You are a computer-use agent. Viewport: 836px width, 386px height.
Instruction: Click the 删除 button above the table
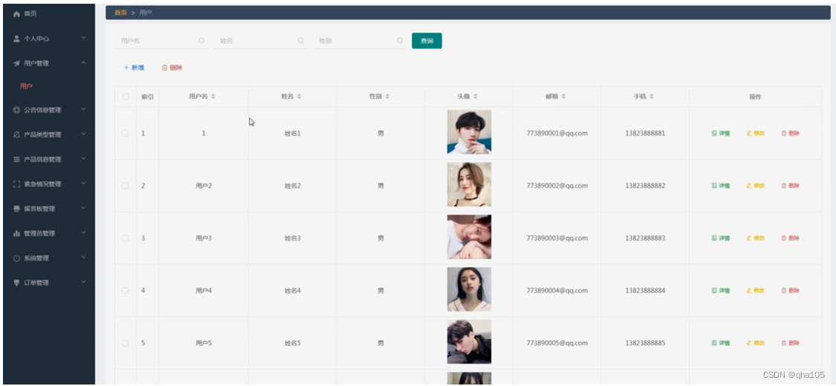(x=172, y=68)
